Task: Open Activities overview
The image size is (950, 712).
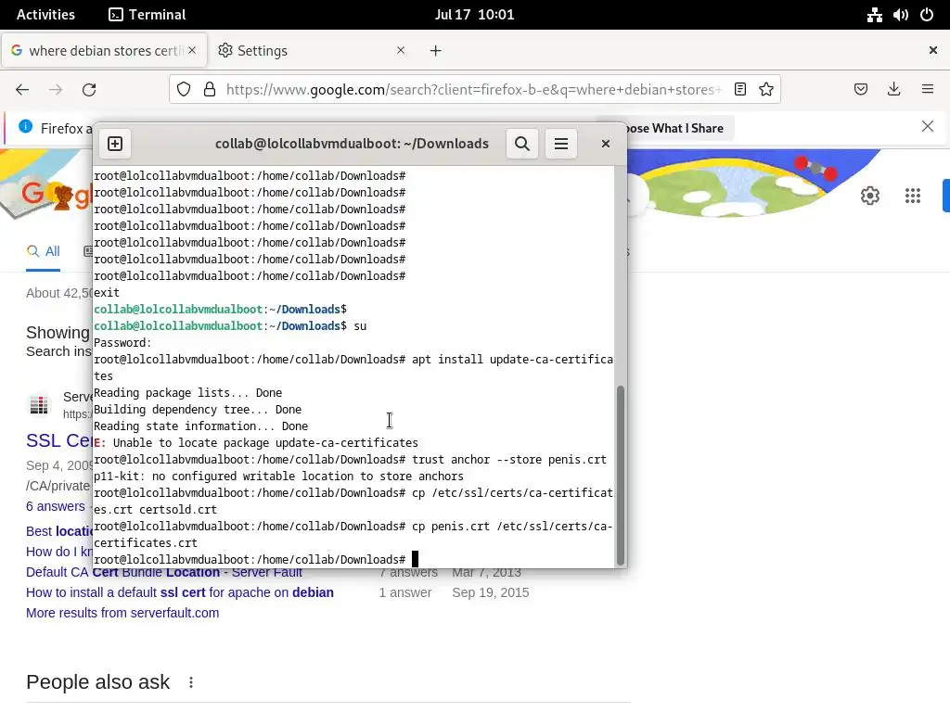Action: [x=45, y=15]
